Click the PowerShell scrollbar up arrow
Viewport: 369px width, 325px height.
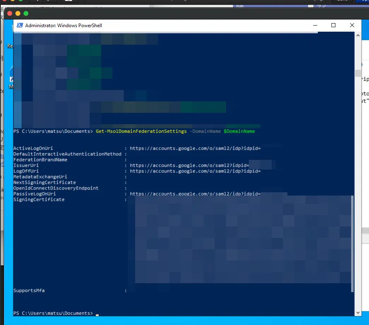pos(358,36)
